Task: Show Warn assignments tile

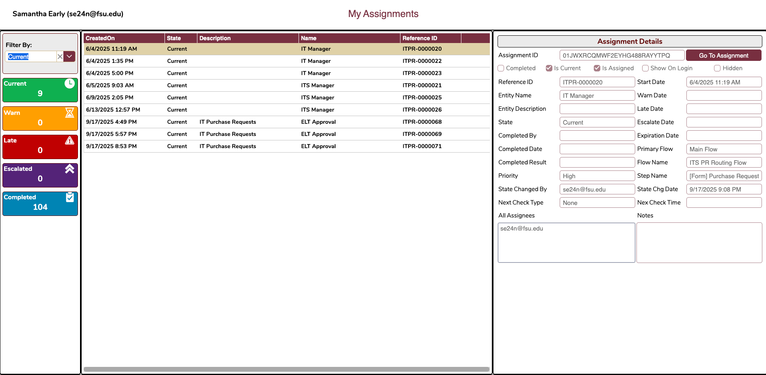Action: coord(40,119)
